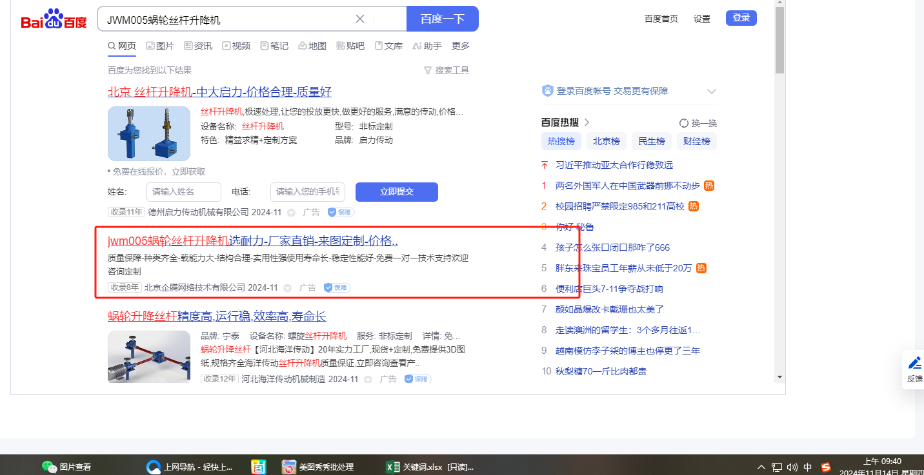
Task: Click 换一换 to refresh hot searches
Action: pos(698,123)
